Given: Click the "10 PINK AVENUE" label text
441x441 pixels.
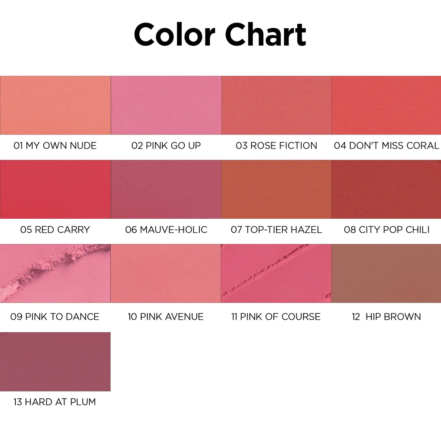Looking at the screenshot, I should (166, 317).
